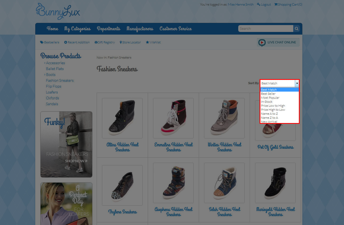Image resolution: width=344 pixels, height=225 pixels.
Task: Browse the Oxfords category
Action: point(52,98)
